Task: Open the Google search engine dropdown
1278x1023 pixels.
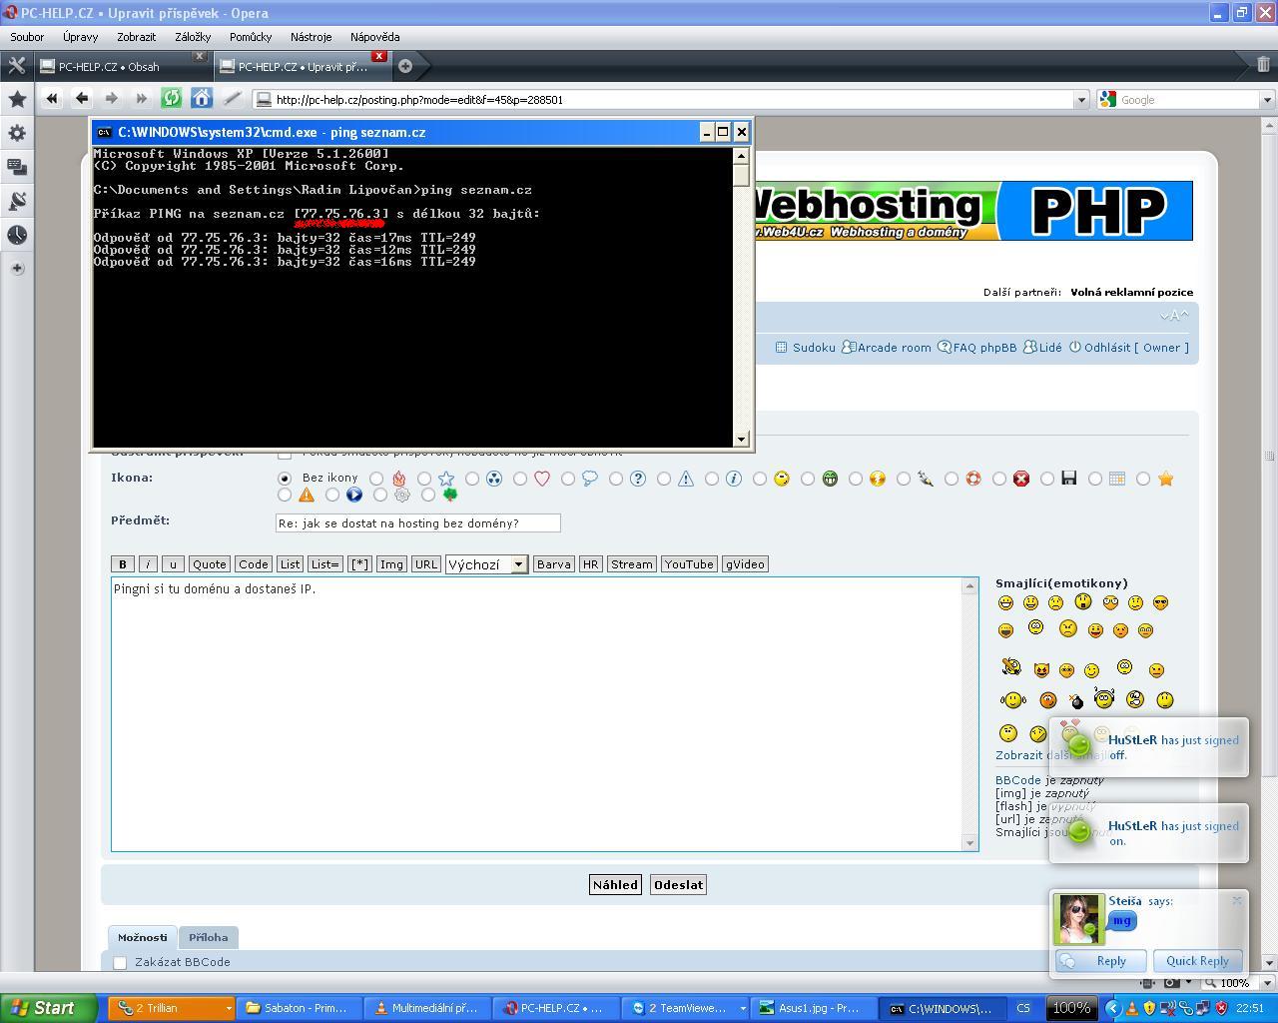Action: click(1267, 99)
